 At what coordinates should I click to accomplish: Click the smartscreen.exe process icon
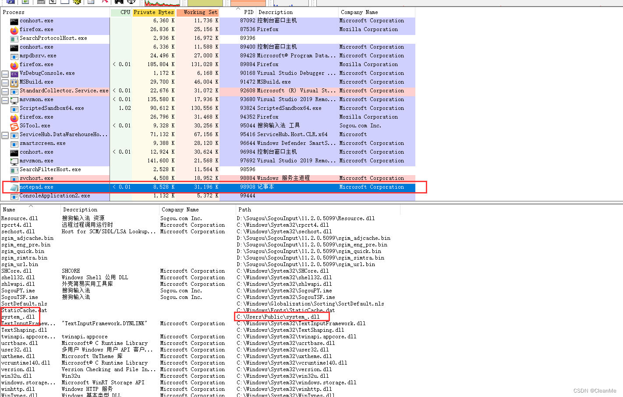tap(14, 144)
